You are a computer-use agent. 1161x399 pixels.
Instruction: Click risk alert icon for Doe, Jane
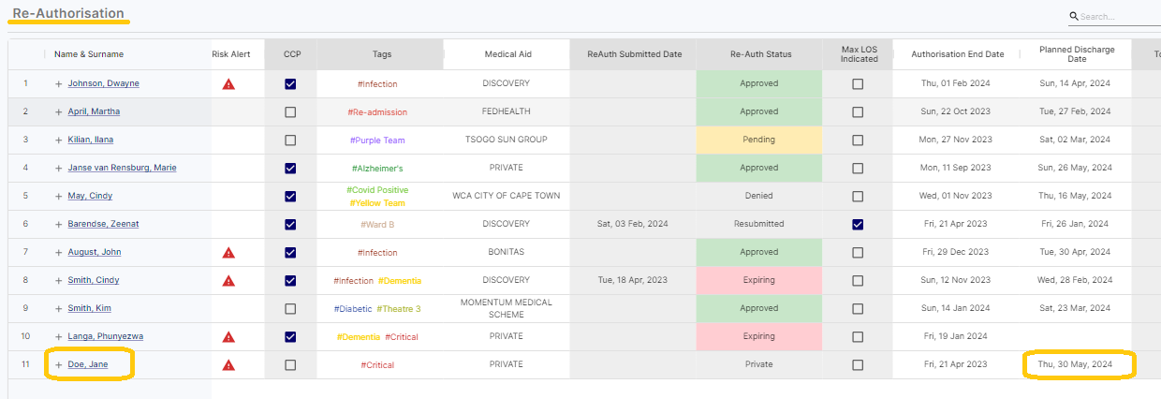(228, 365)
